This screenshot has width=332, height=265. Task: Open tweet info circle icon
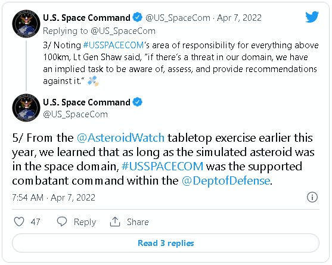[x=312, y=197]
